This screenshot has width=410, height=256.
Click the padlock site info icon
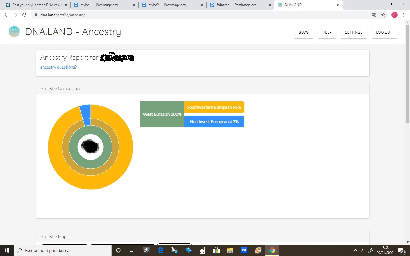point(36,15)
